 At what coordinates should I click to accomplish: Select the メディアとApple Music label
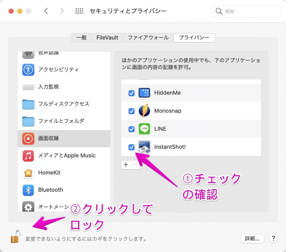tap(67, 155)
